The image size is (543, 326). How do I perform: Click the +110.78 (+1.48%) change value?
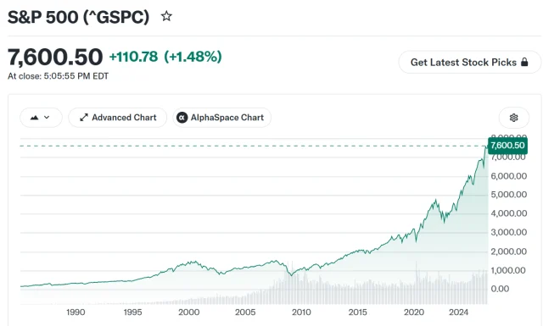point(165,57)
